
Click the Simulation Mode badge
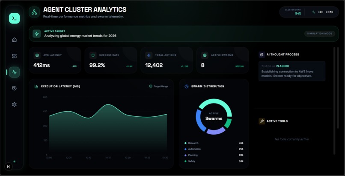pos(320,34)
